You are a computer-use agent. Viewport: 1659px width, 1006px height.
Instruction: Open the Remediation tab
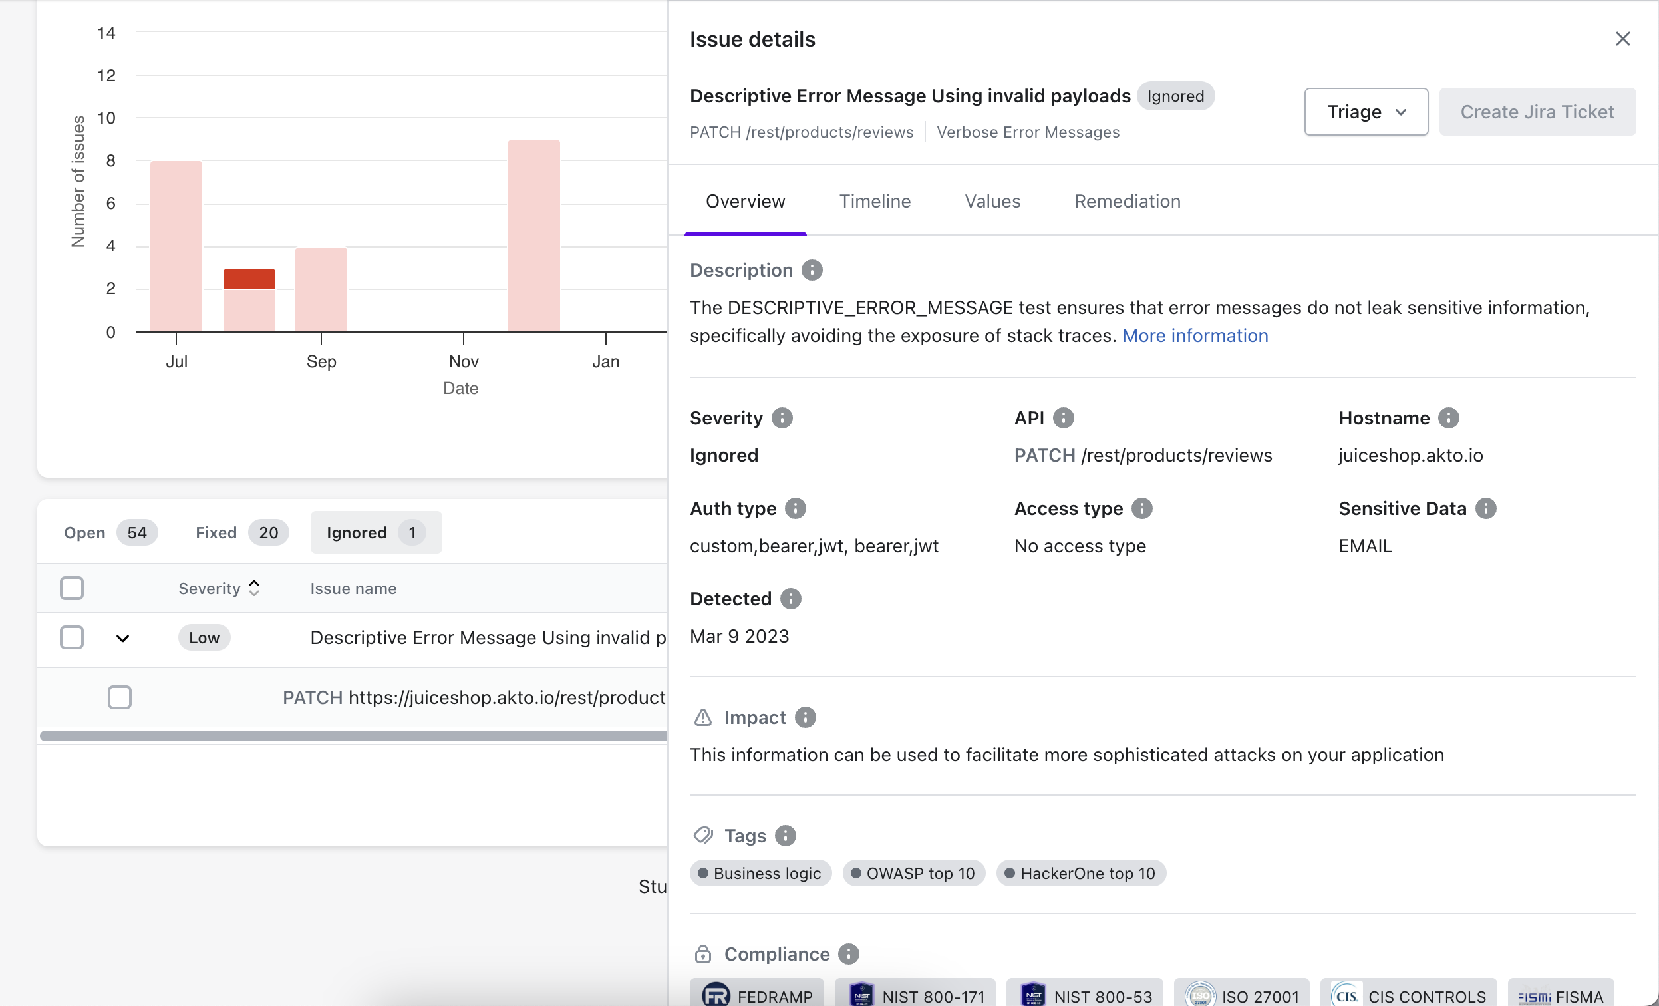coord(1127,201)
